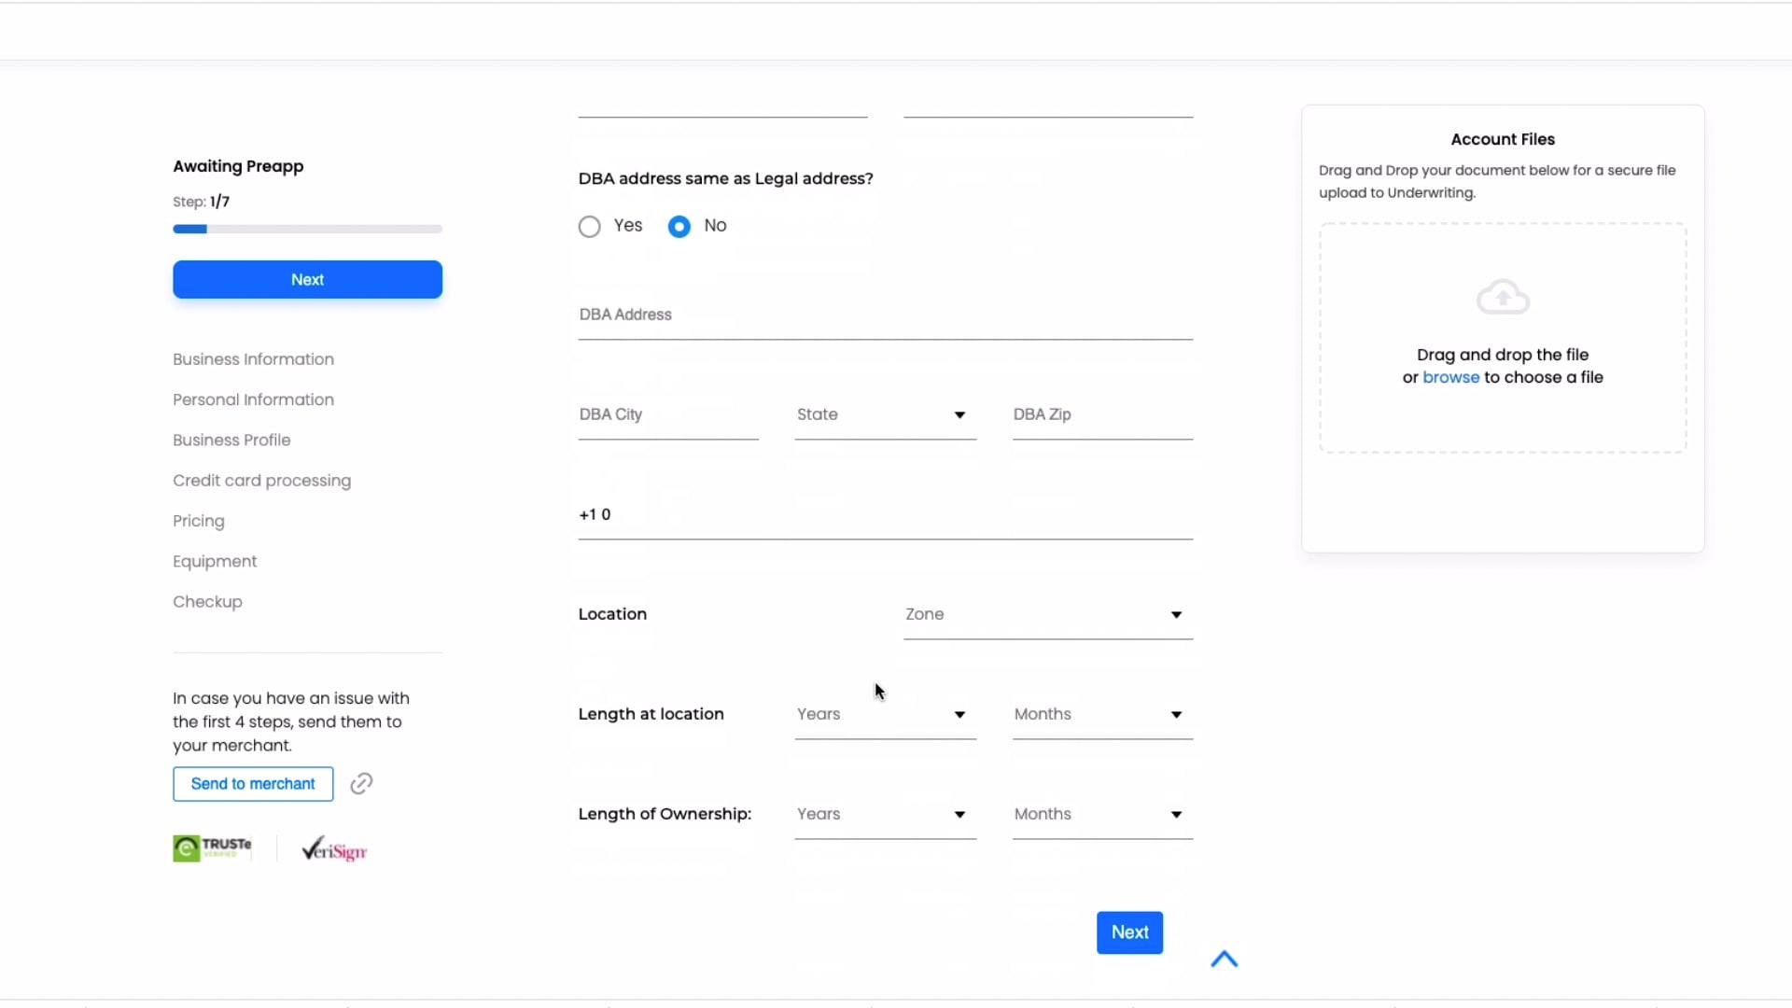Image resolution: width=1792 pixels, height=1008 pixels.
Task: Open Months dropdown for Length of Ownership
Action: [1102, 815]
